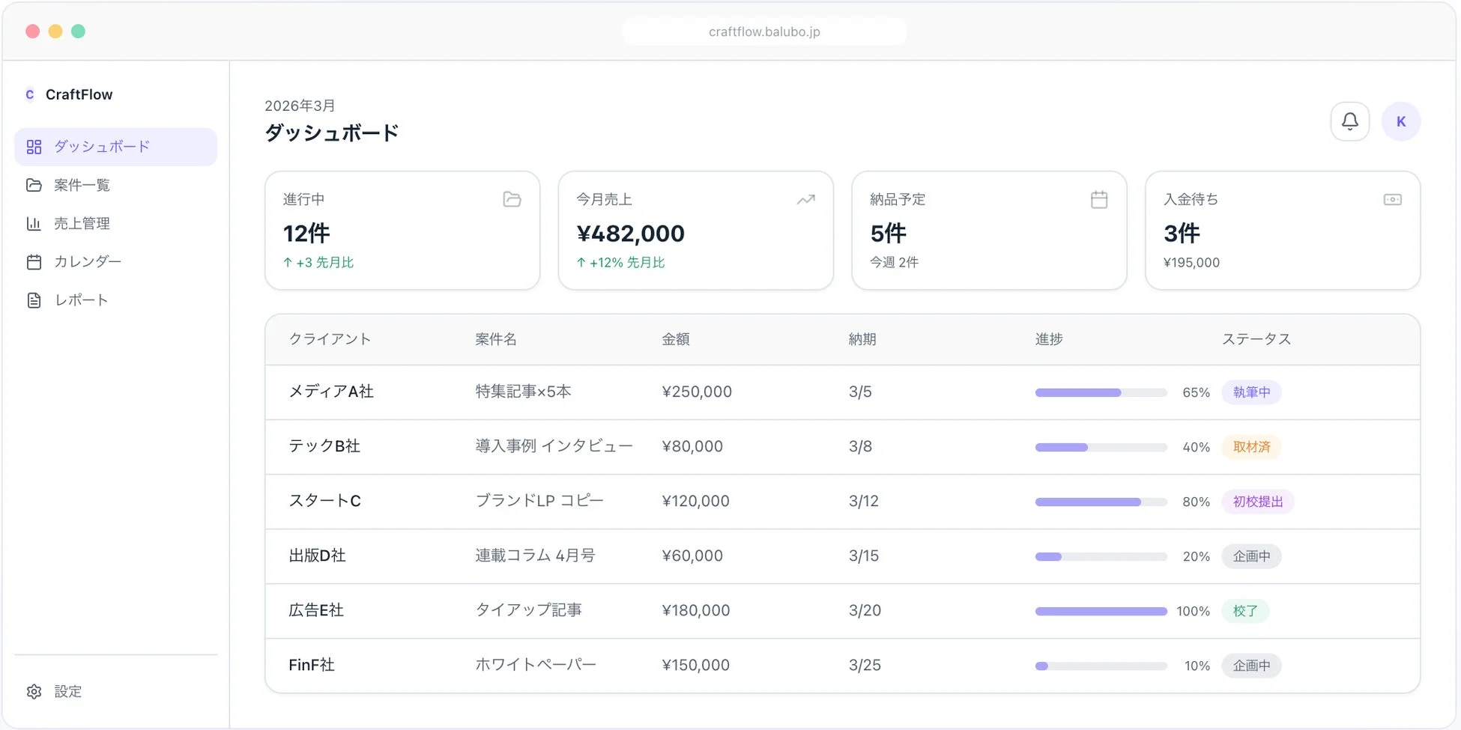Open the 設定 gear at sidebar bottom
The image size is (1461, 730).
tap(34, 691)
